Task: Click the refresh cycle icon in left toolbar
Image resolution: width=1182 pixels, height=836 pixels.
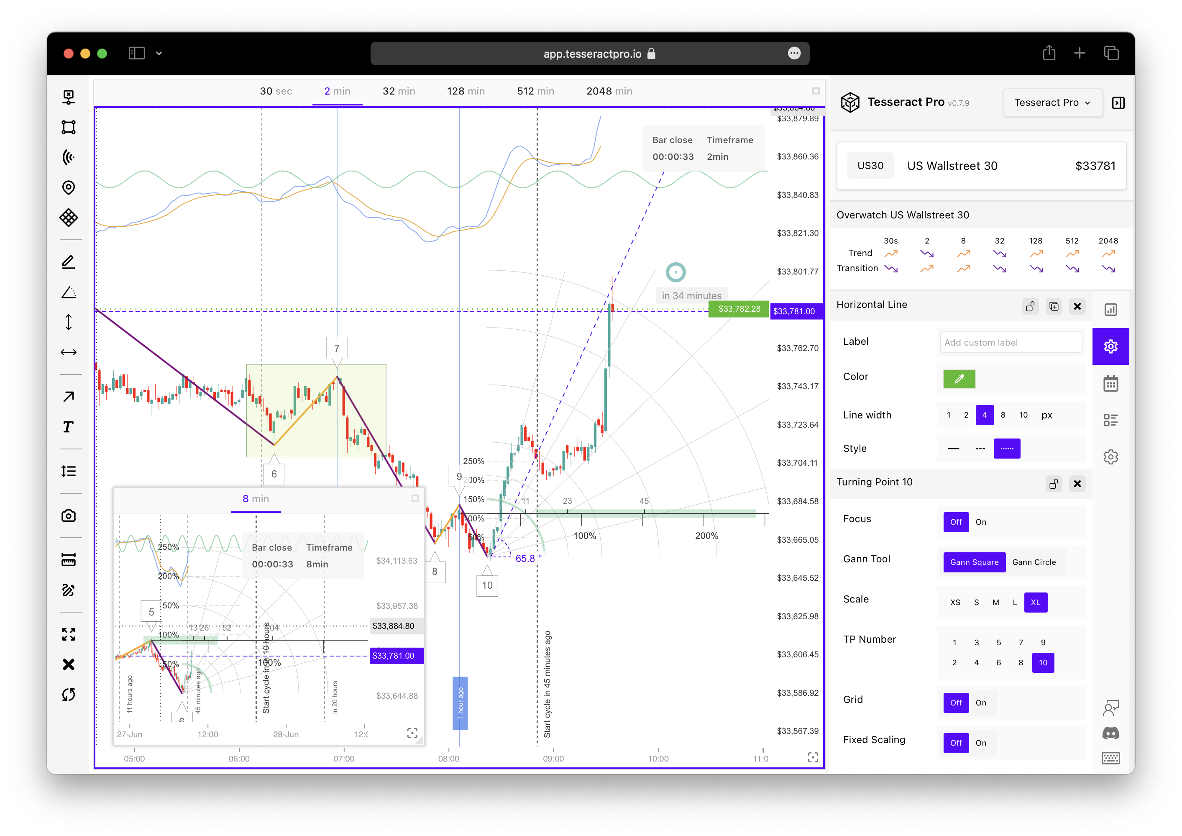Action: (69, 695)
